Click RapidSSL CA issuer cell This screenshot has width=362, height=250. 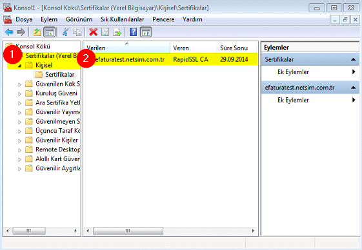click(191, 59)
